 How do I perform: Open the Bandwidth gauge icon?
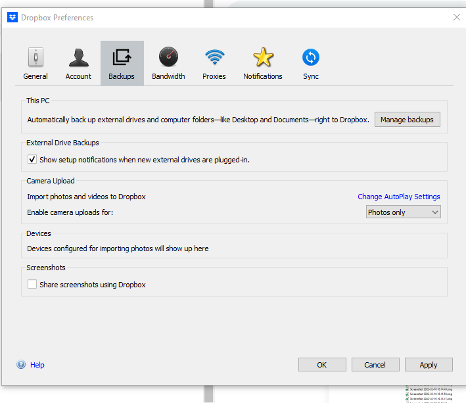pyautogui.click(x=168, y=57)
